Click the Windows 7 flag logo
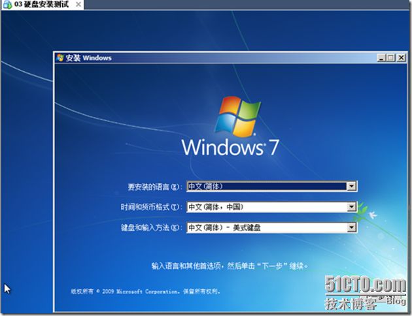Screen dimensions: 412x316 238,116
